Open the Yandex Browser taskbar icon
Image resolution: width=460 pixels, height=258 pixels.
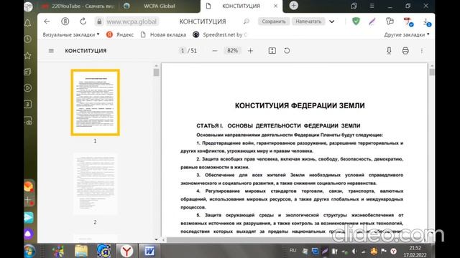click(x=126, y=251)
